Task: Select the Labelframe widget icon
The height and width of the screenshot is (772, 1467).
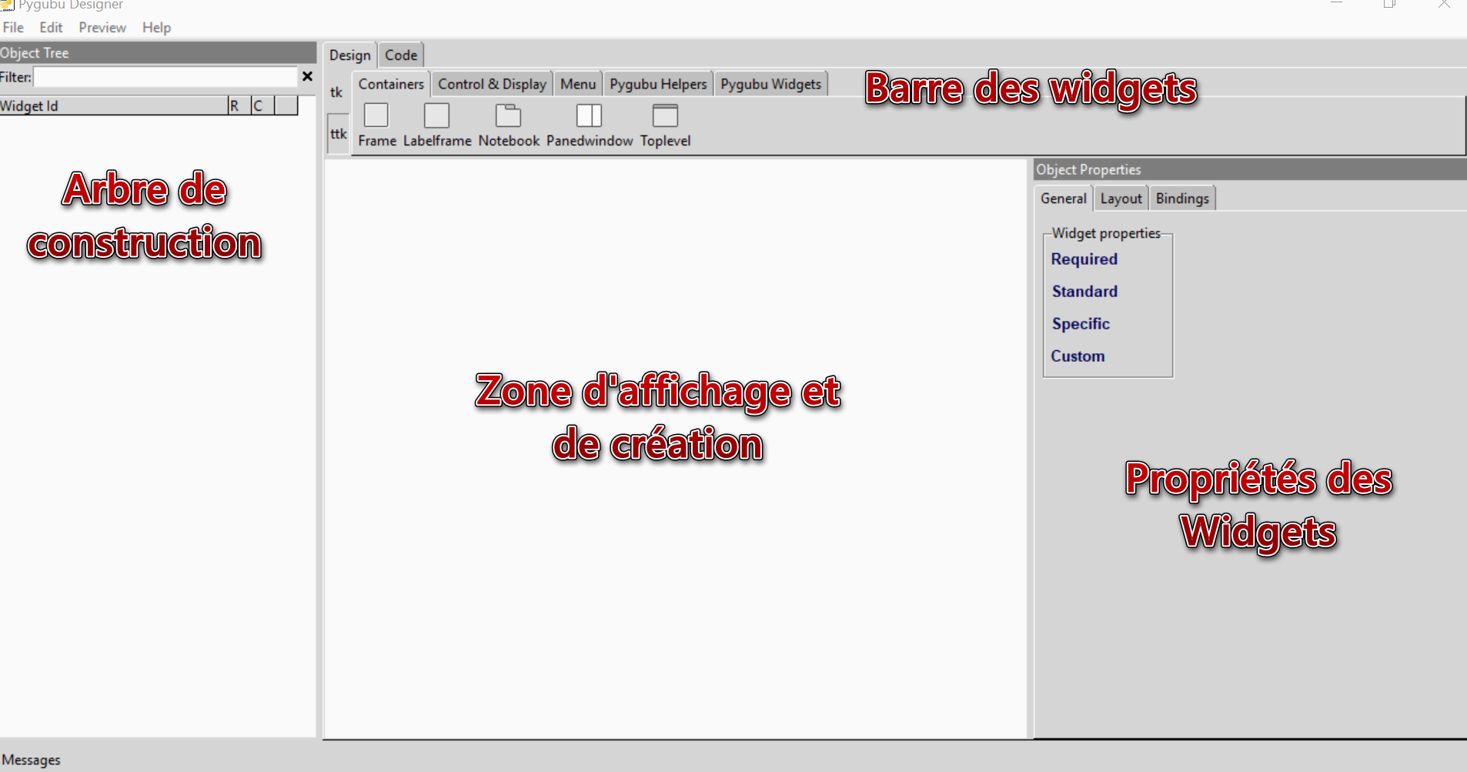Action: [x=436, y=115]
